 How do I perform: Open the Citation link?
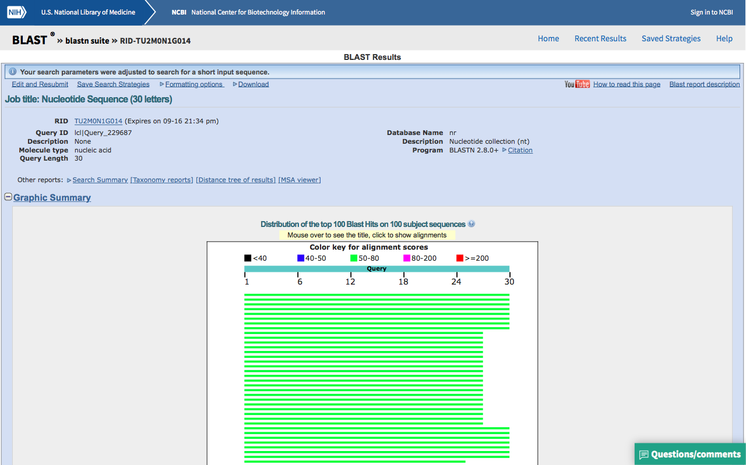[x=520, y=150]
